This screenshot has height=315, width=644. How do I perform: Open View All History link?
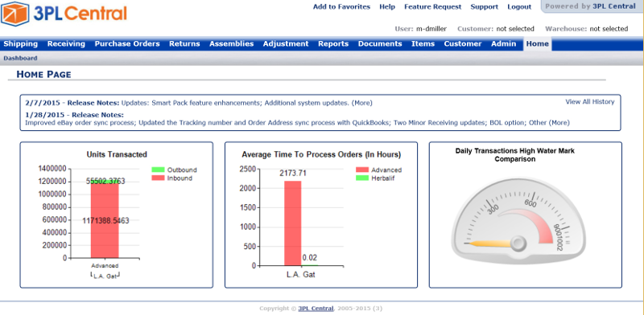590,102
